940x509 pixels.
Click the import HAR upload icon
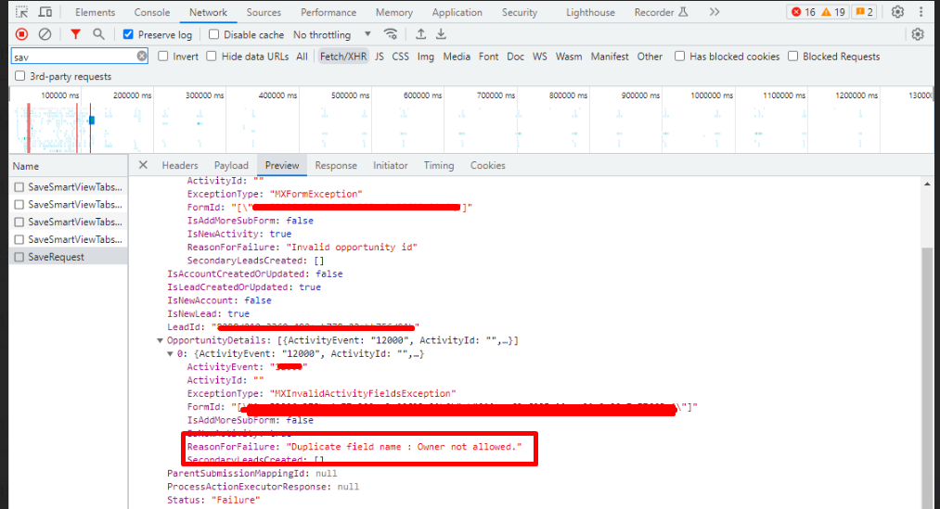tap(420, 34)
